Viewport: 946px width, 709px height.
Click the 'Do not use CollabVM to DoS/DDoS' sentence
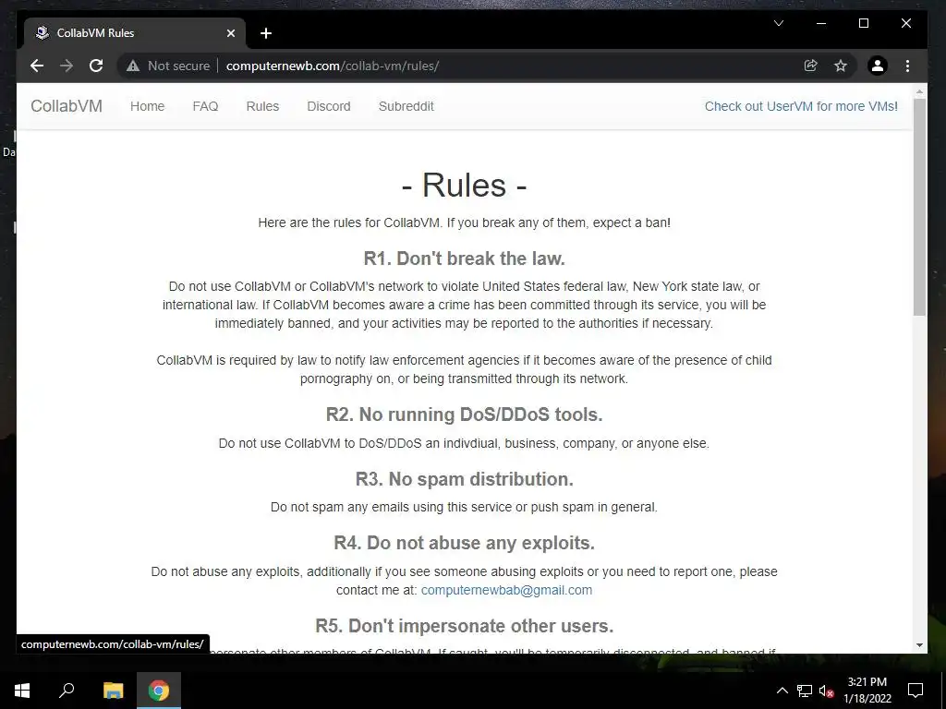464,443
